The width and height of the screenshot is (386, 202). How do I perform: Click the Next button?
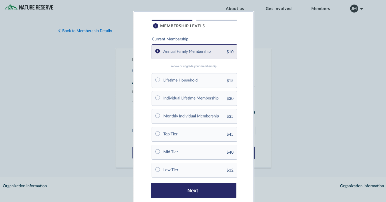coord(194,190)
